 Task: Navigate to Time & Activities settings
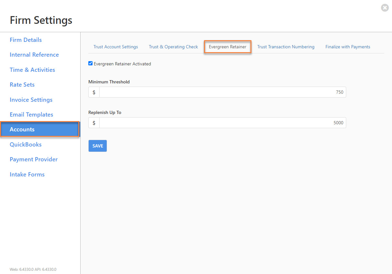coord(32,70)
